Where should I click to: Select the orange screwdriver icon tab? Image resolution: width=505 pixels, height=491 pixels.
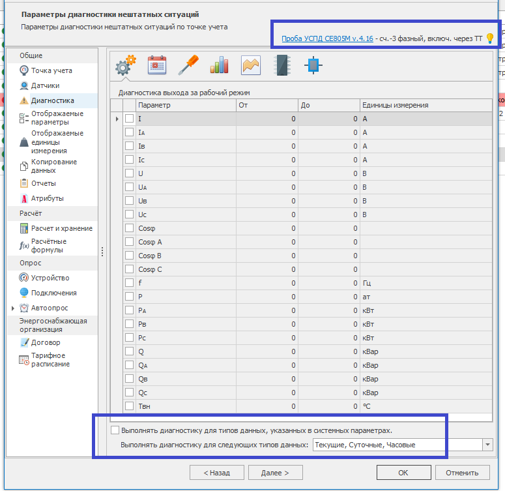188,65
